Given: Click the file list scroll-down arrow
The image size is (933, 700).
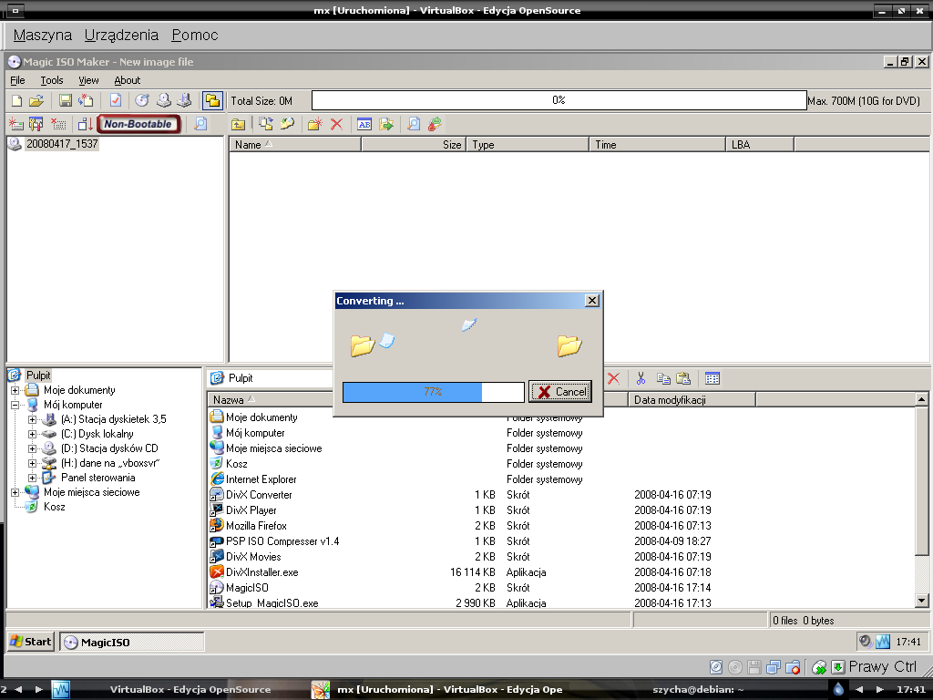Looking at the screenshot, I should (x=921, y=601).
